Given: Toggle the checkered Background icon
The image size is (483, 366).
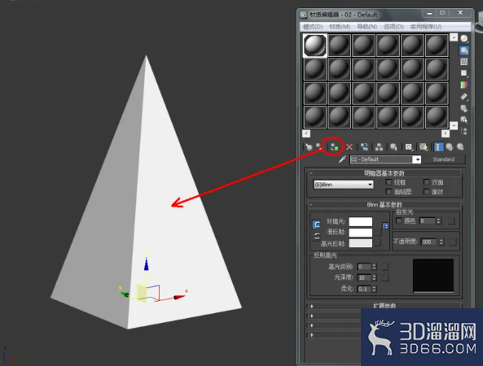Looking at the screenshot, I should (464, 62).
